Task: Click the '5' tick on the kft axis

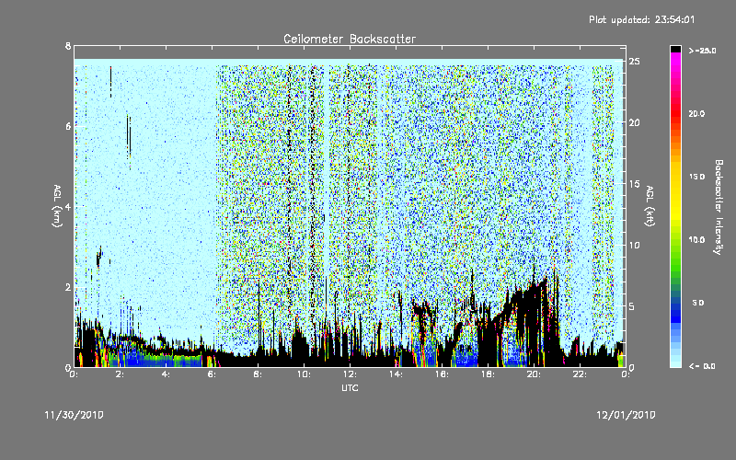Action: click(x=631, y=306)
